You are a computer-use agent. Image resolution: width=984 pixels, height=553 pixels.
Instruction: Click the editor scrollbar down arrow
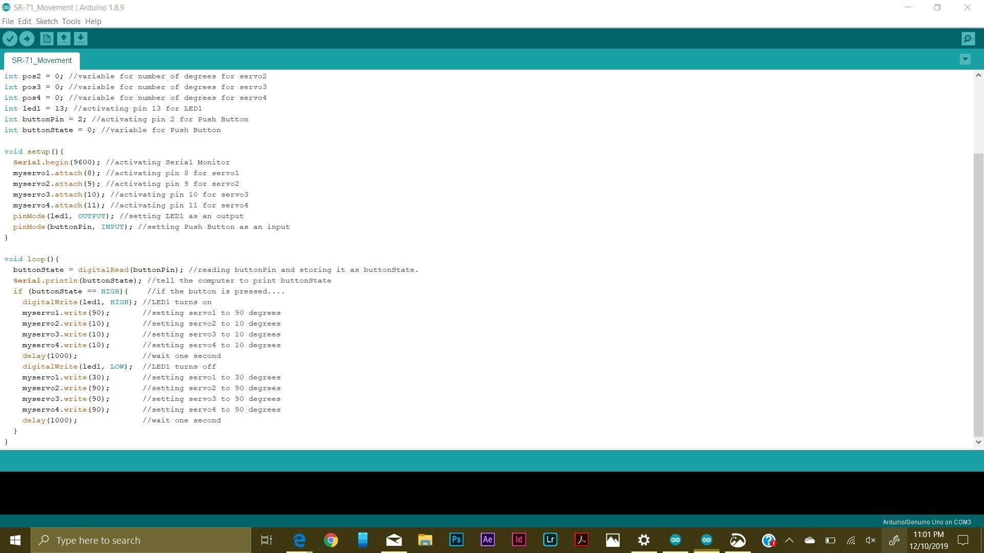click(978, 442)
